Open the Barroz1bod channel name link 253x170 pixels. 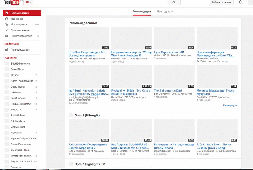(x=117, y=97)
